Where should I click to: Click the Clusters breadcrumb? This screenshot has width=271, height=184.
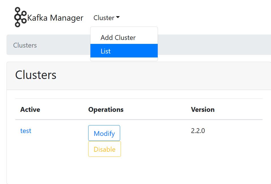click(x=25, y=45)
